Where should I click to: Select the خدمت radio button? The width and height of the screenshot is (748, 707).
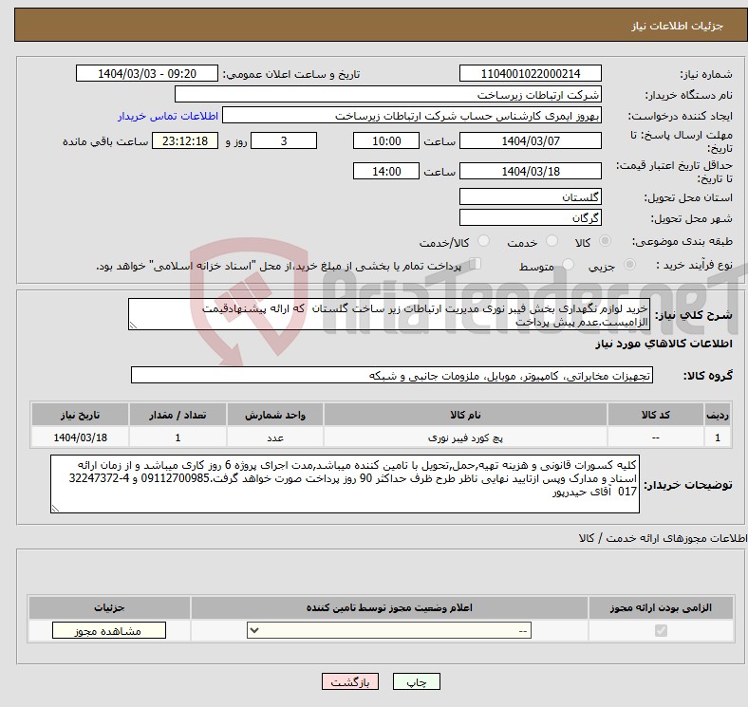pos(552,241)
